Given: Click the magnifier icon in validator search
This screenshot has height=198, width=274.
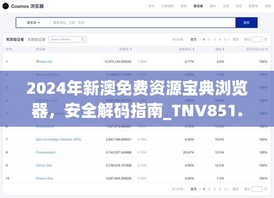Looking at the screenshot, I should pos(82,39).
